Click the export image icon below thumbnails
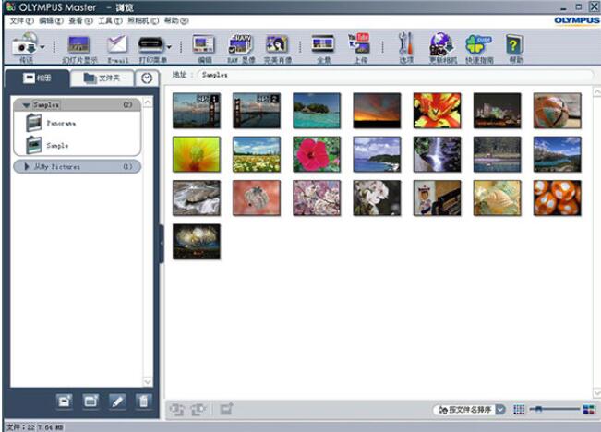The width and height of the screenshot is (601, 432). pyautogui.click(x=226, y=409)
